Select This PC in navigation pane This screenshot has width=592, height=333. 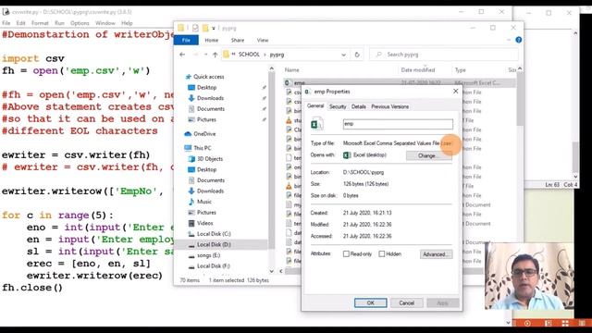point(203,148)
